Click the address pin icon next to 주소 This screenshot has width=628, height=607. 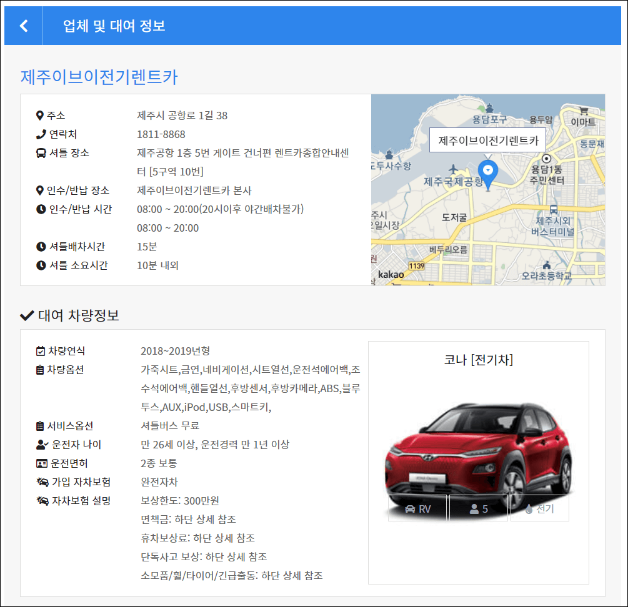click(x=39, y=116)
